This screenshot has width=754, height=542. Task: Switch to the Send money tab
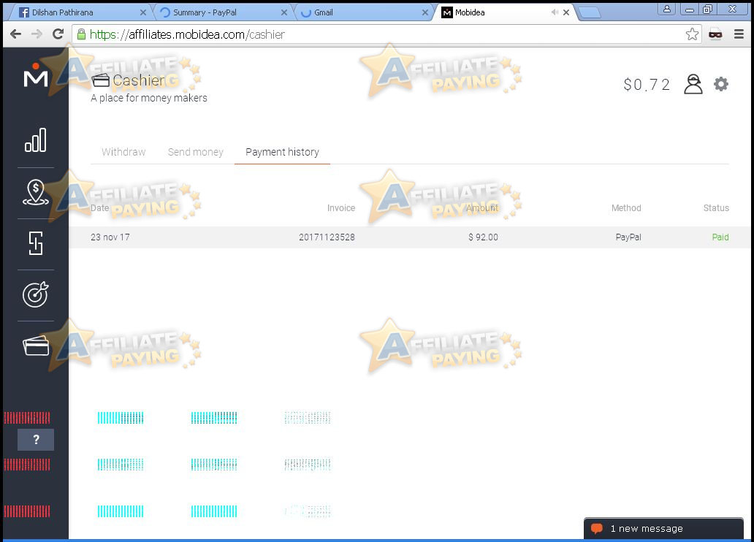pyautogui.click(x=195, y=152)
